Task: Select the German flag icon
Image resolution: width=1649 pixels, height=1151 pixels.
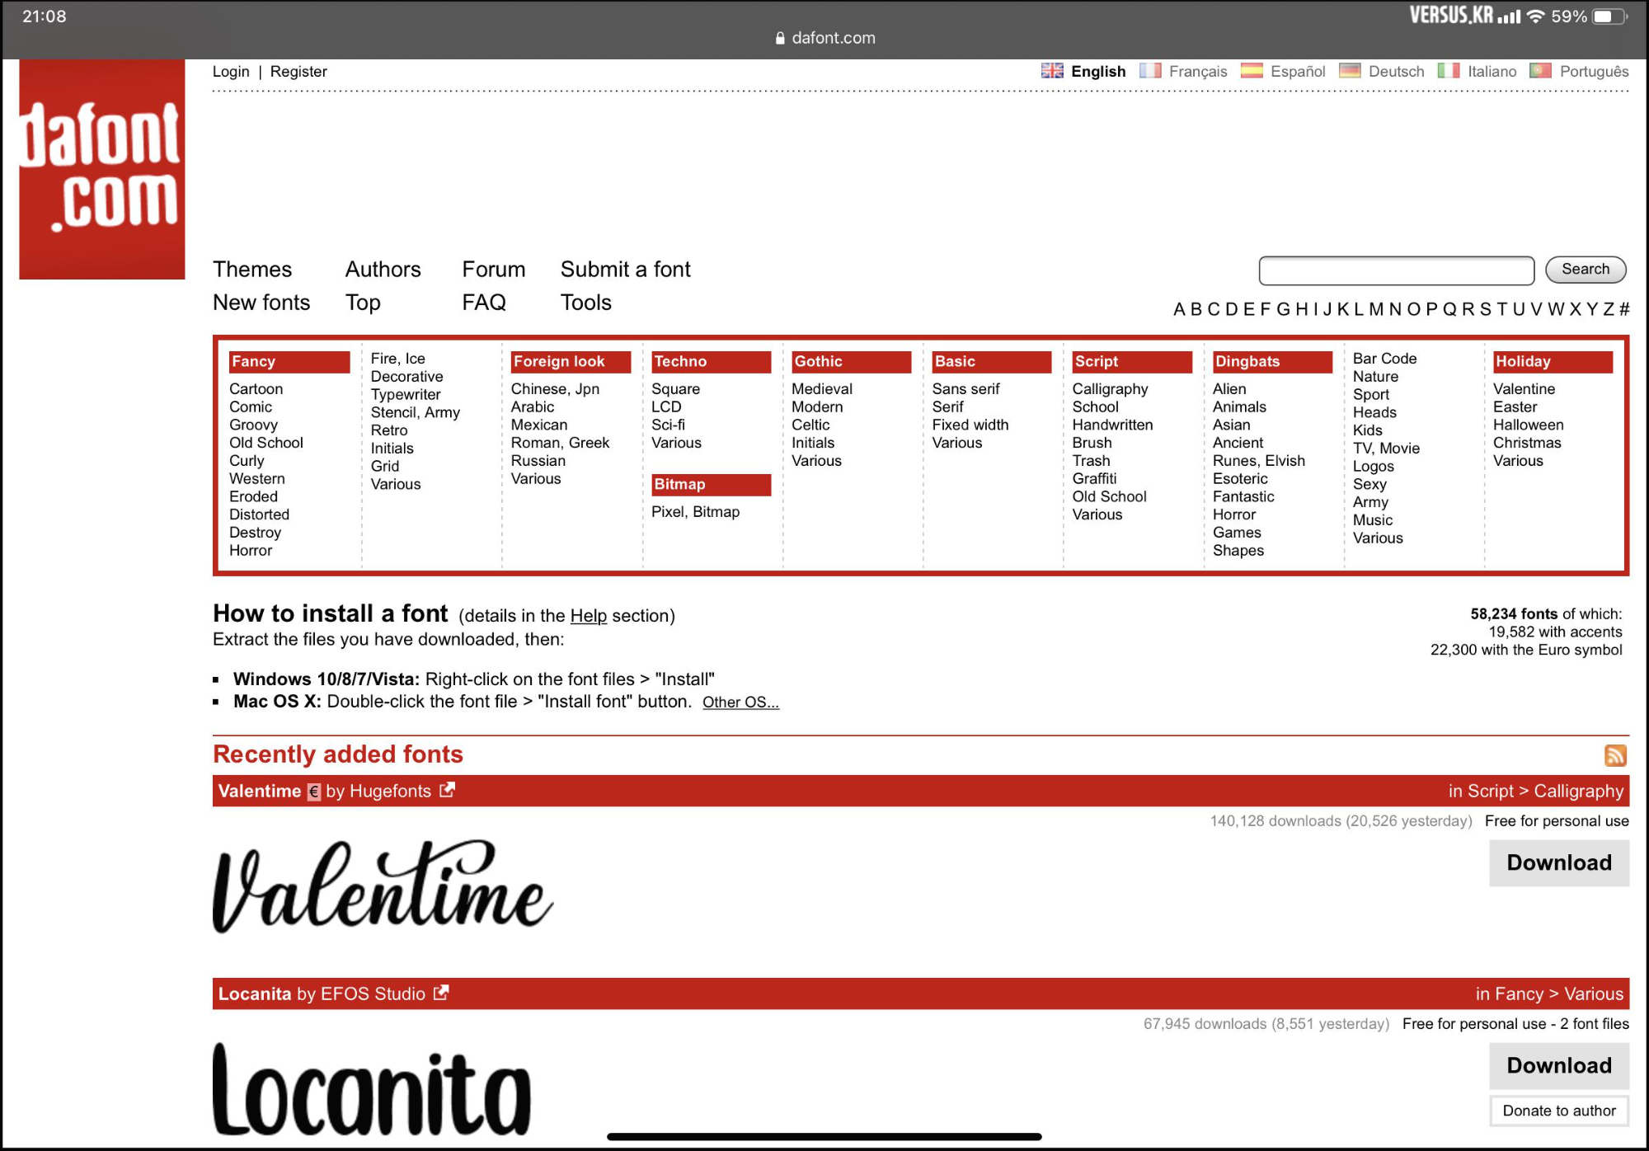Action: [x=1350, y=71]
